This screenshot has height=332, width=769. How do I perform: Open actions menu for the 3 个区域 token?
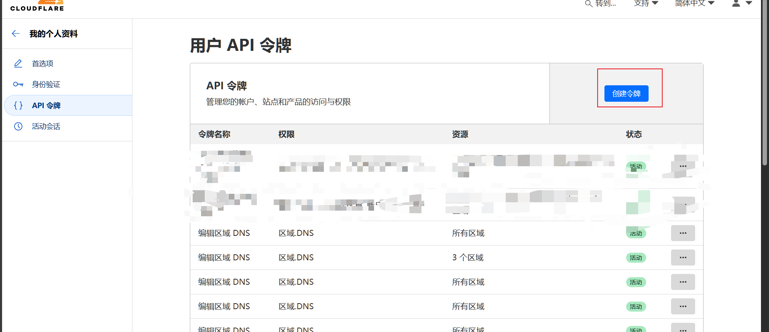[x=683, y=258]
